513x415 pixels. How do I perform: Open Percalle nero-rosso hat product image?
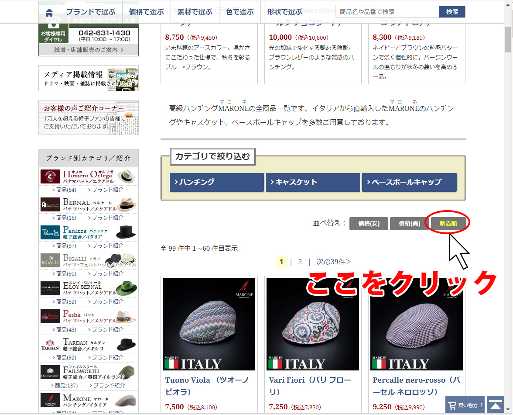click(x=416, y=324)
